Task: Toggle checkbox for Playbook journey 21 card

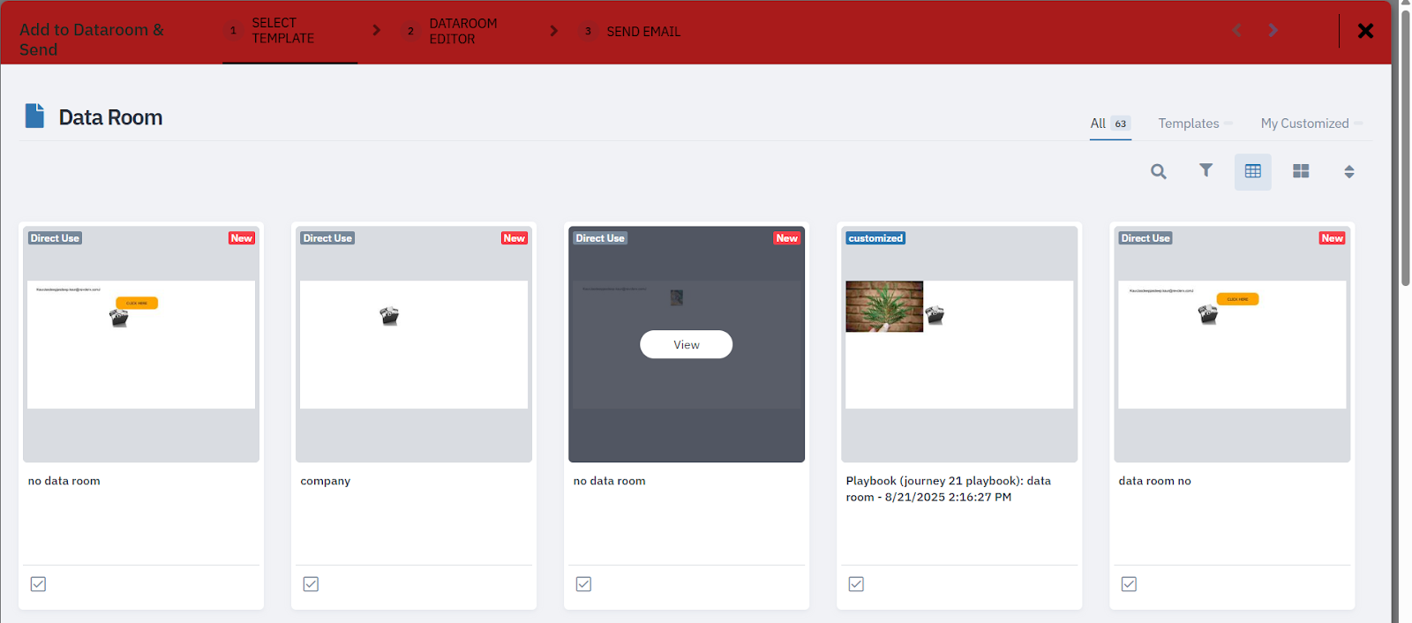Action: [856, 584]
